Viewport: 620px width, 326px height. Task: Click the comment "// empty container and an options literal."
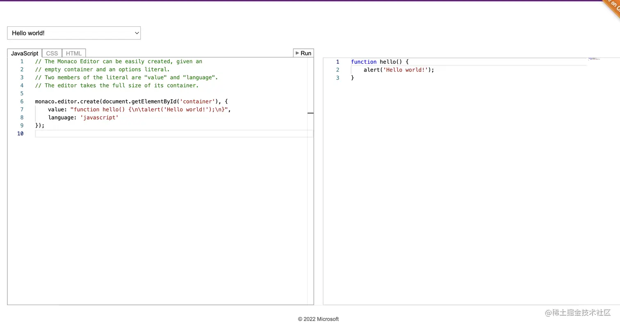(103, 69)
